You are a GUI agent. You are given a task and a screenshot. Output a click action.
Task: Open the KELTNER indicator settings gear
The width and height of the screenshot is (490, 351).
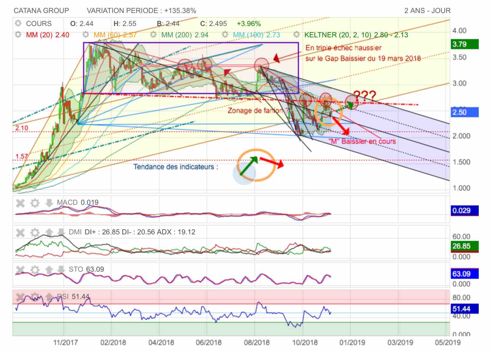tap(297, 35)
